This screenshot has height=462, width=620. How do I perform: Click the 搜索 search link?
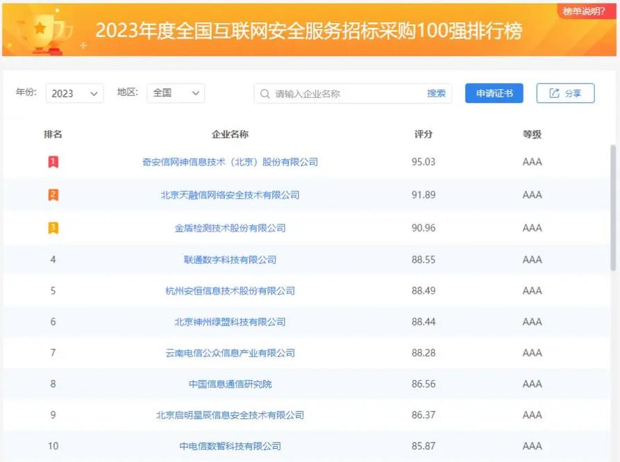(x=436, y=93)
